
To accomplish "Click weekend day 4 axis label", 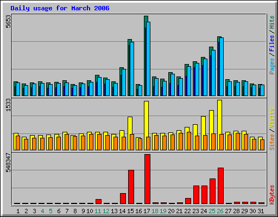I will [x=42, y=211].
